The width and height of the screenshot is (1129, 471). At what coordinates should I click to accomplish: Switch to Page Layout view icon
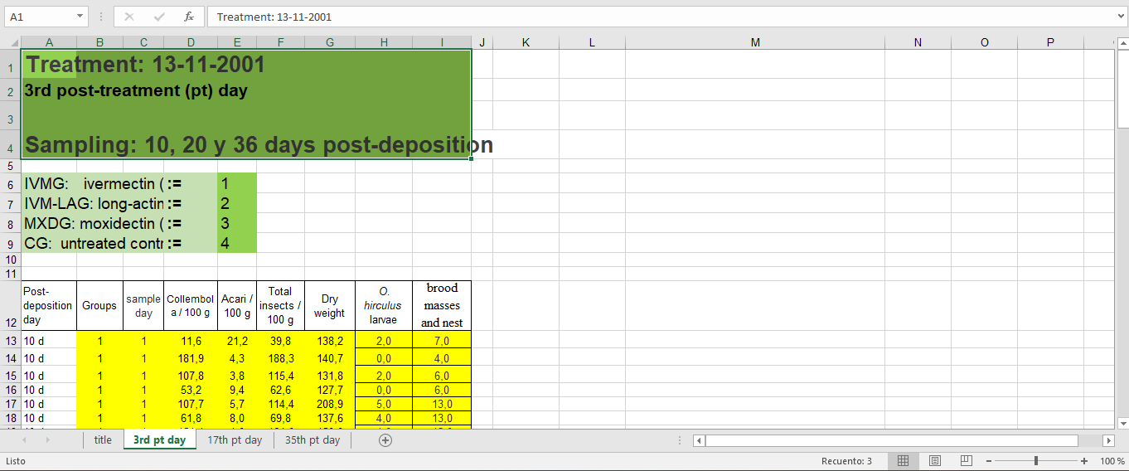coord(935,461)
